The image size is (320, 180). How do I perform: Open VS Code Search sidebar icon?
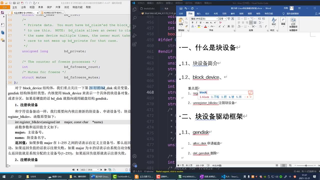pyautogui.click(x=134, y=18)
